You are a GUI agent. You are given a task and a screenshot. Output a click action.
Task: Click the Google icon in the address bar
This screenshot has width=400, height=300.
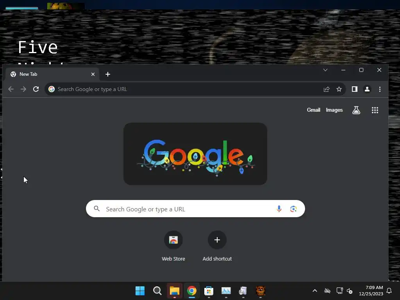coord(52,89)
